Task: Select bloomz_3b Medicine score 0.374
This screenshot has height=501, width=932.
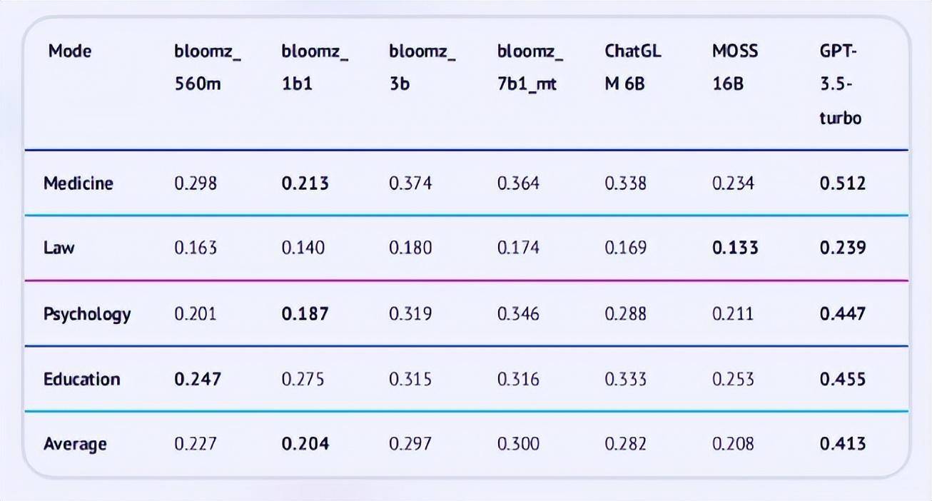Action: tap(410, 183)
